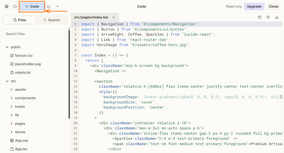
Task: Click "heroImage" on line 5
Action: click(107, 45)
